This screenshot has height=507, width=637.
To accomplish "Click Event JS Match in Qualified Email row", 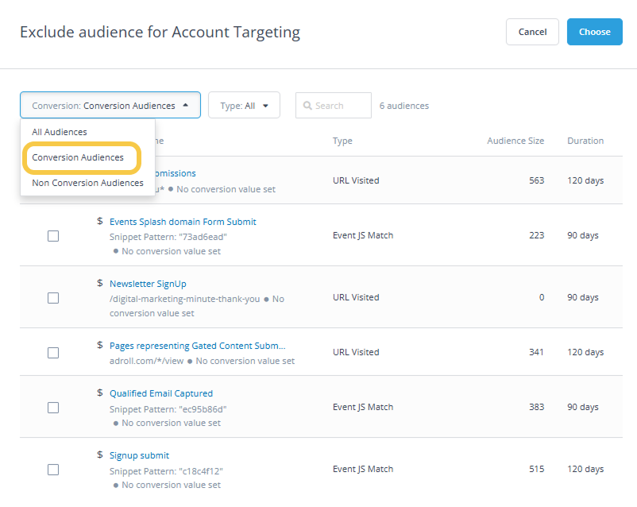I will click(x=363, y=407).
